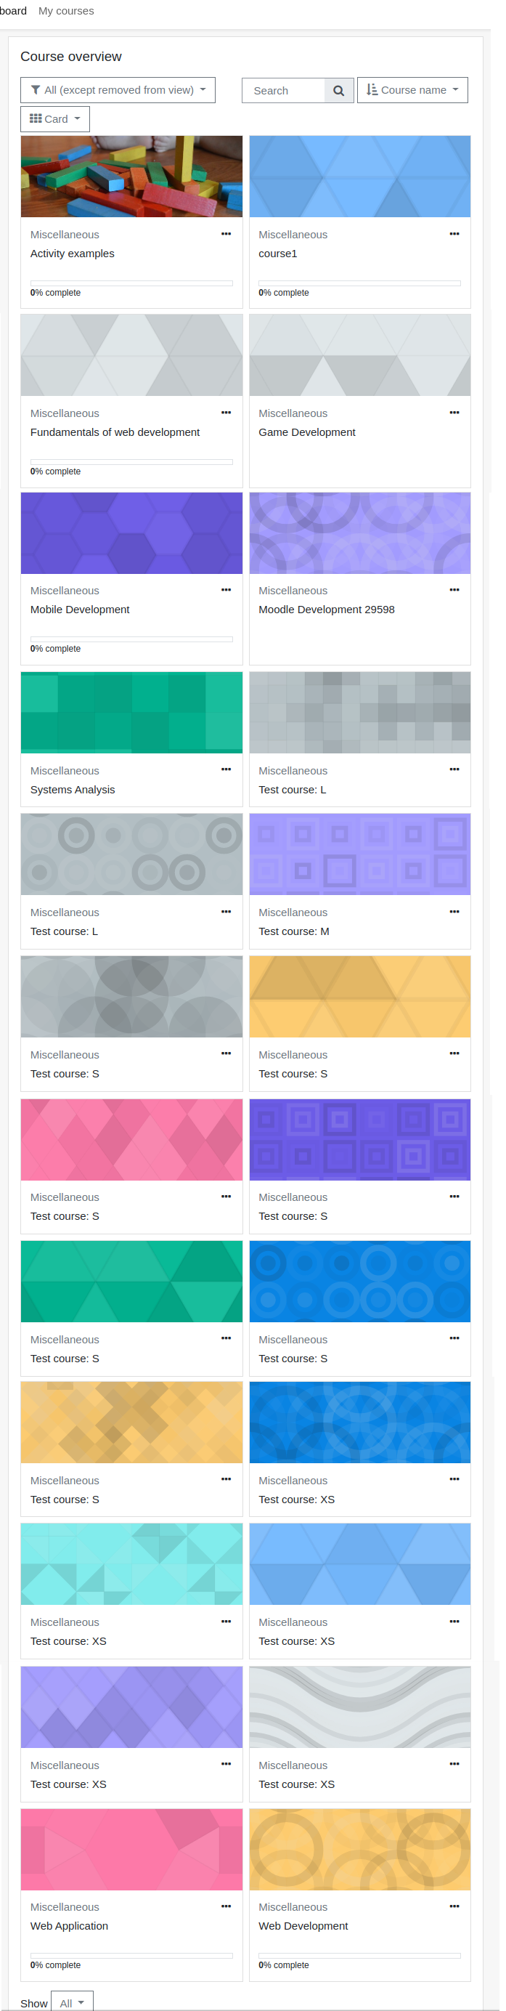Click the yellow rings Web Development image
Screen dimensions: 506x2011
pos(359,1848)
